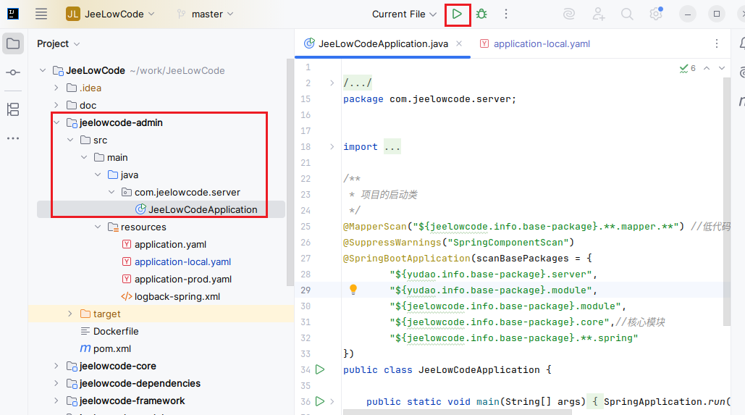Run the current file with green play button

click(x=457, y=14)
